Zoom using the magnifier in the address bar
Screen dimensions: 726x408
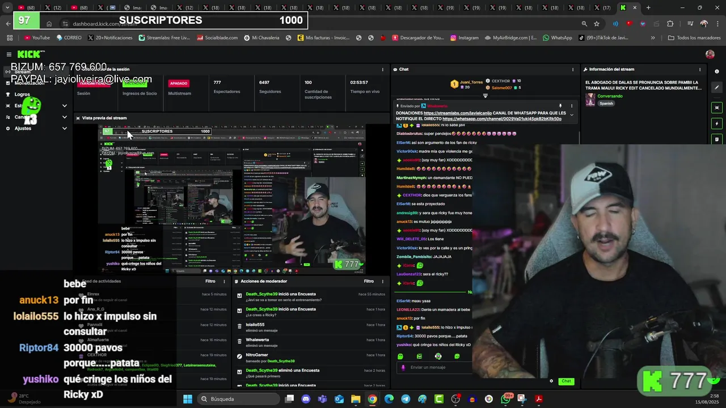[x=584, y=24]
